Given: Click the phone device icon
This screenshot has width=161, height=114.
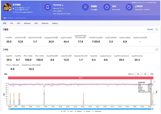Looking at the screenshot, I should coord(47,7).
